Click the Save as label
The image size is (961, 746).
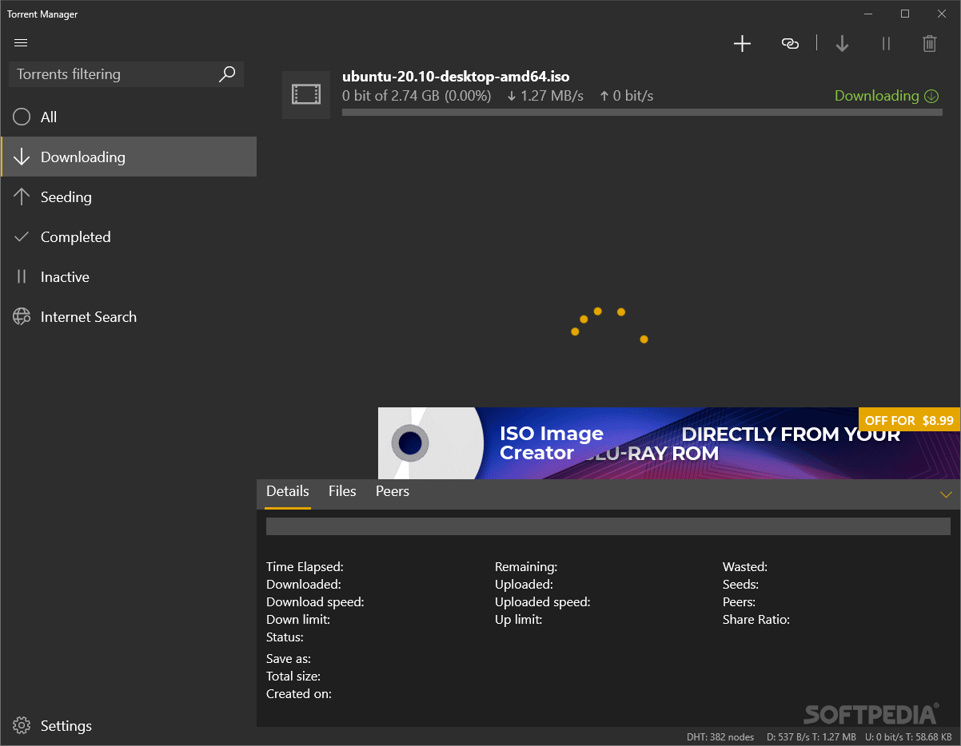tap(289, 659)
